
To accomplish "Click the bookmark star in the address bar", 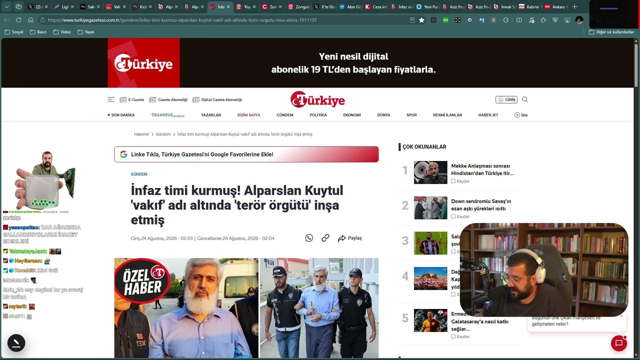I will (421, 20).
